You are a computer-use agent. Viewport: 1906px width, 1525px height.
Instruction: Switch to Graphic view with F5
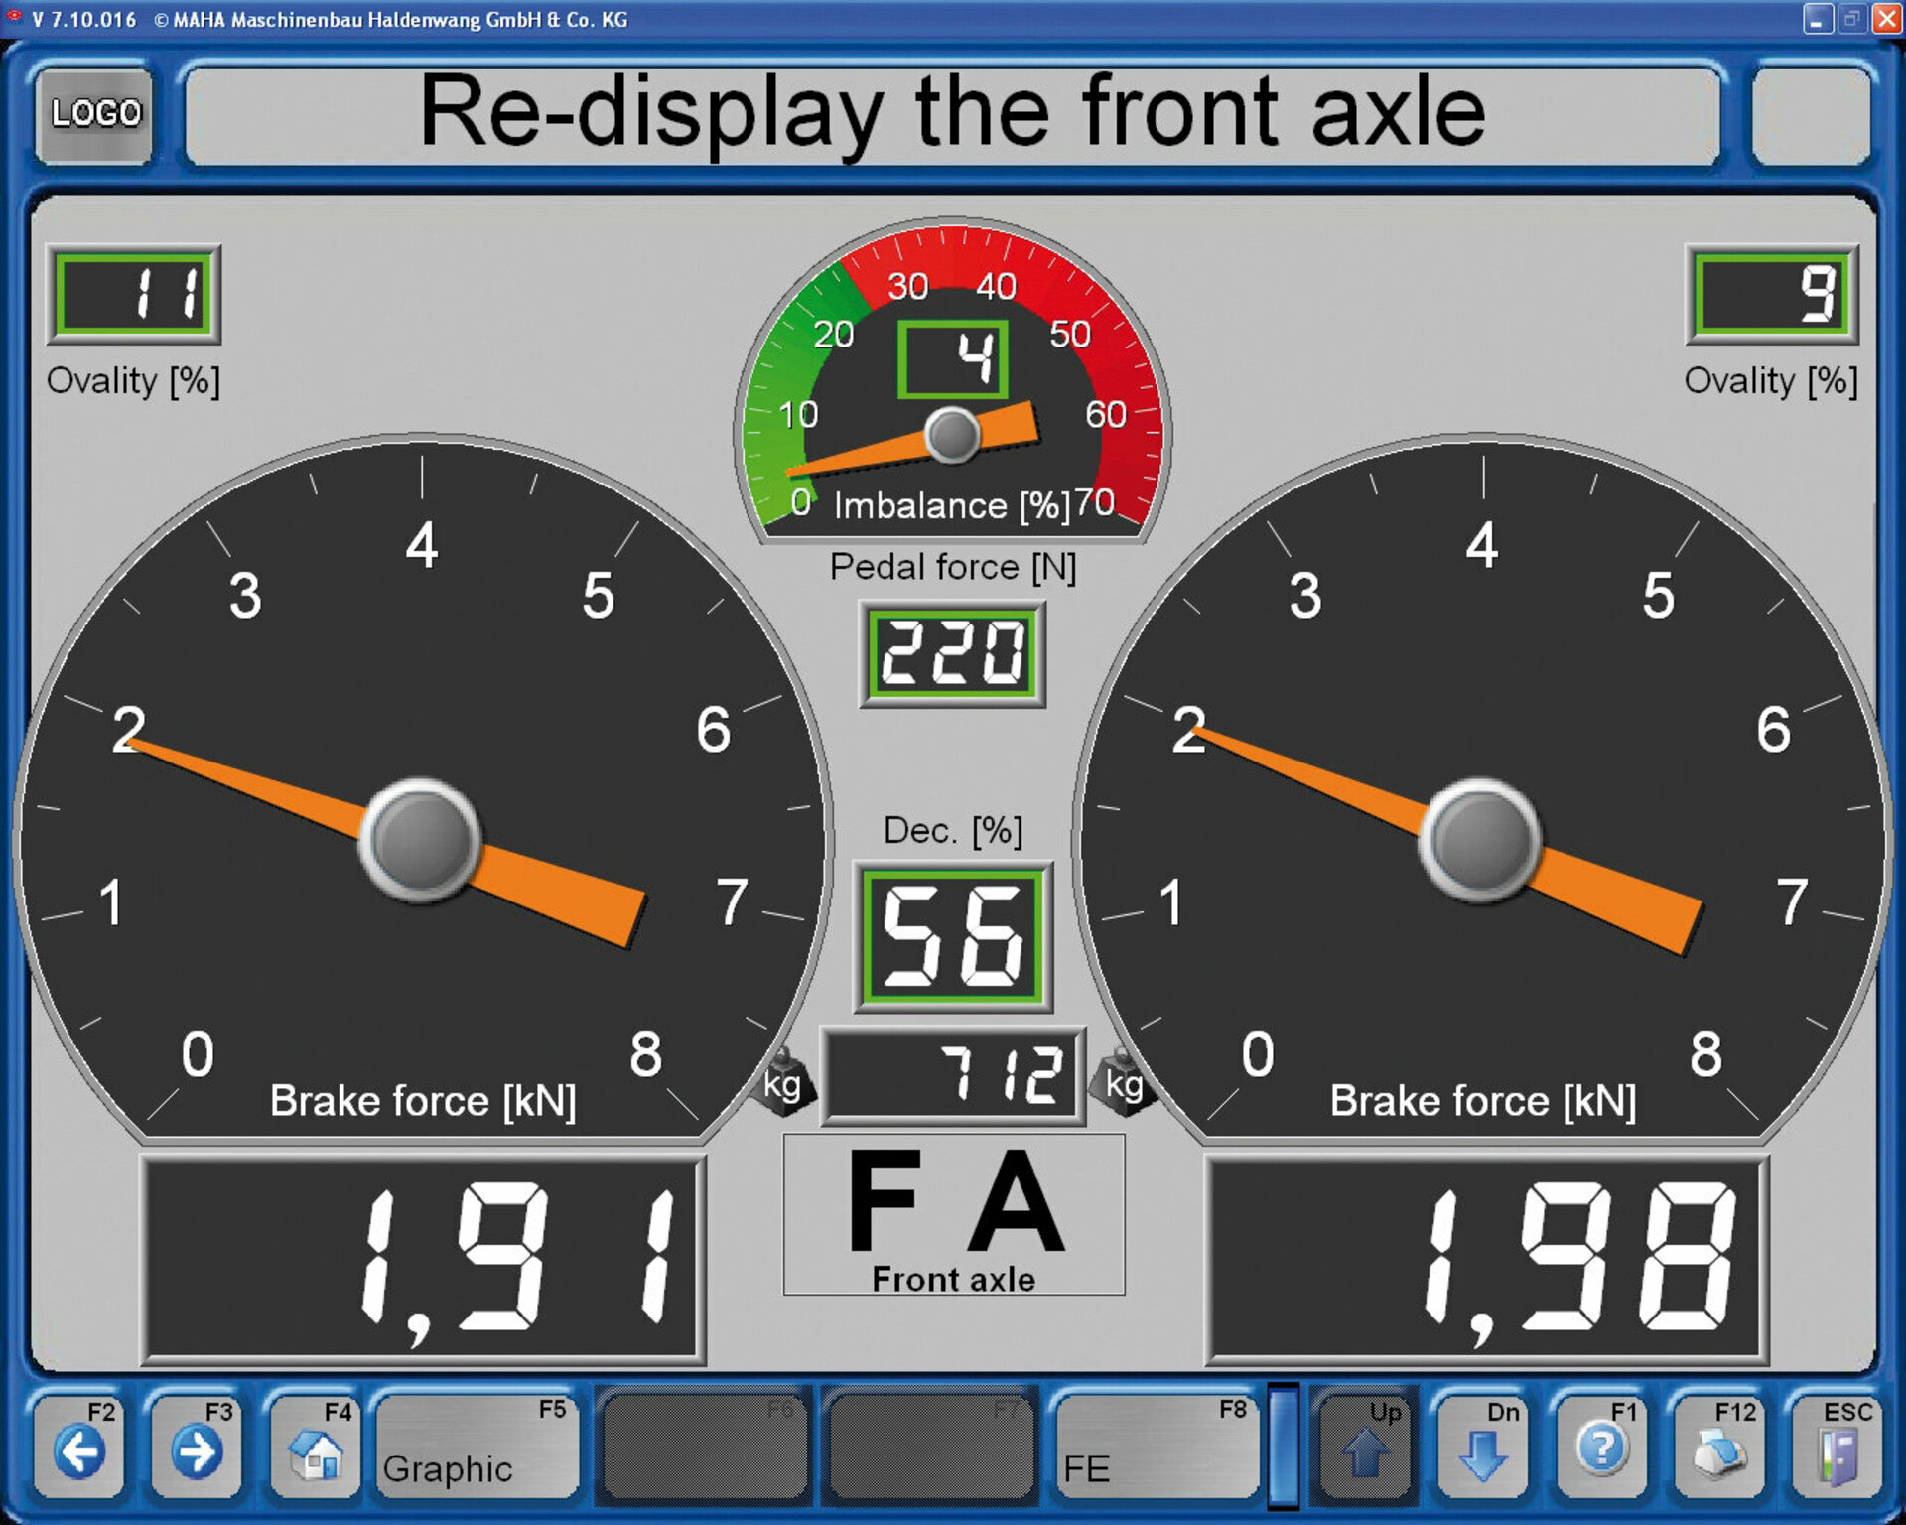(x=476, y=1447)
